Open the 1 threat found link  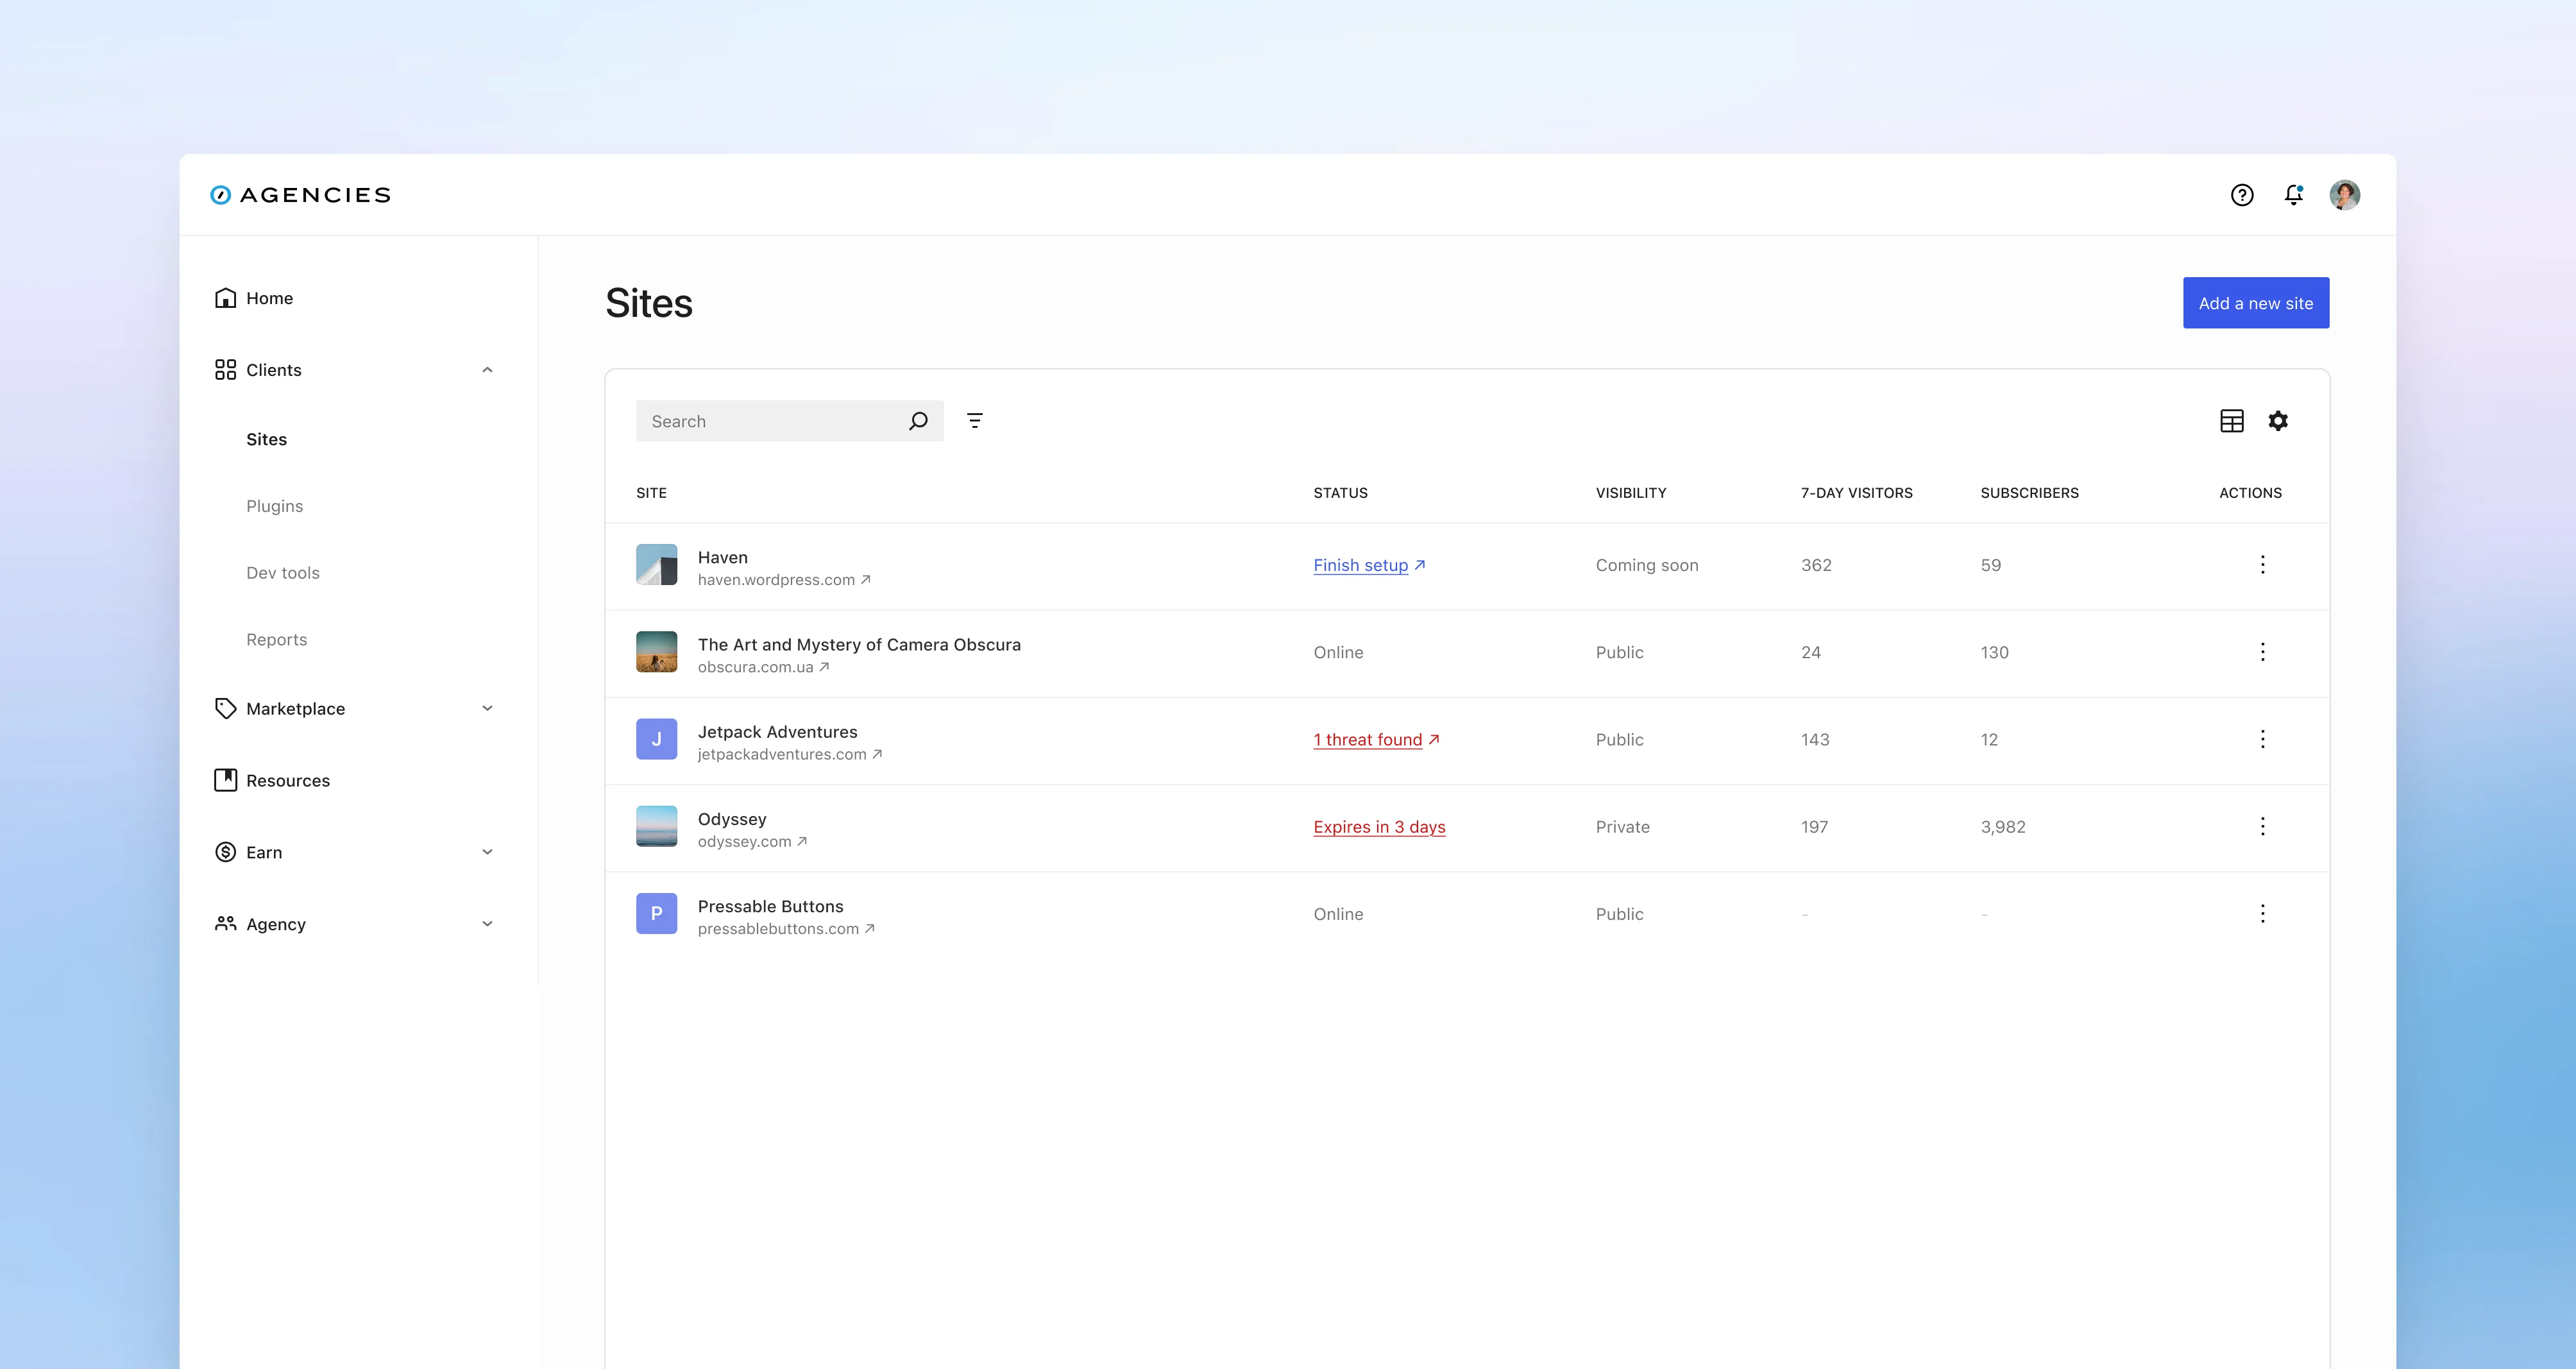tap(1368, 740)
